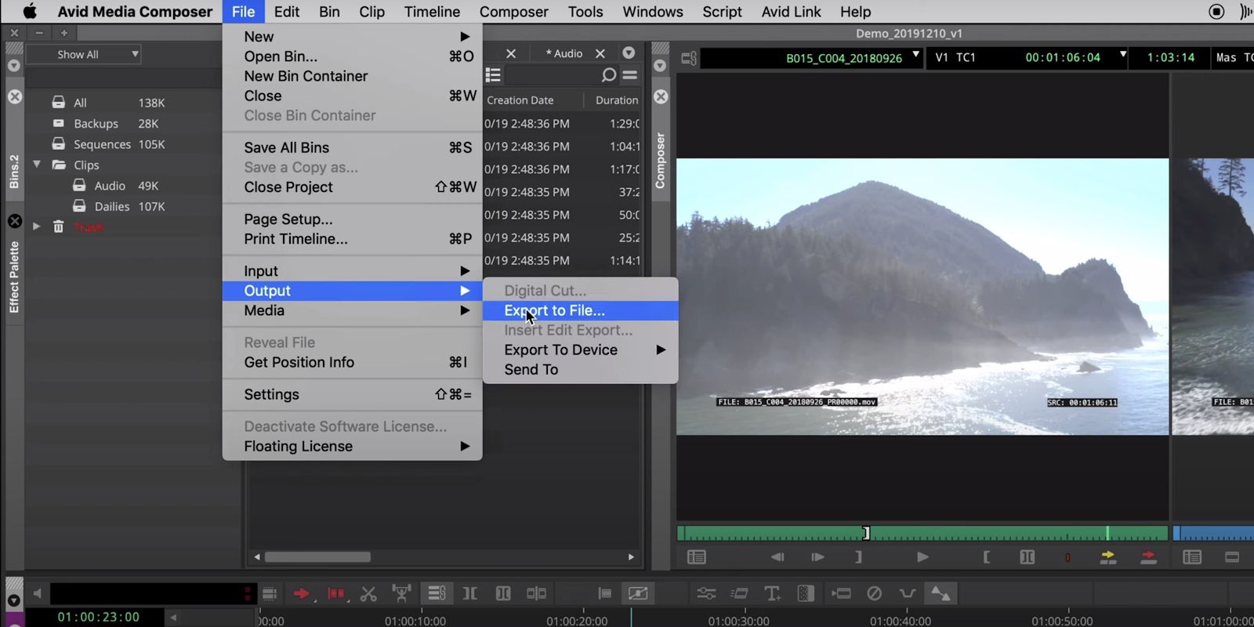Collapse the Clips folder

coord(37,165)
